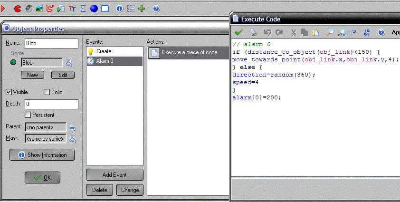Create a script with the document icon
Image resolution: width=400 pixels, height=202 pixels.
tap(61, 9)
